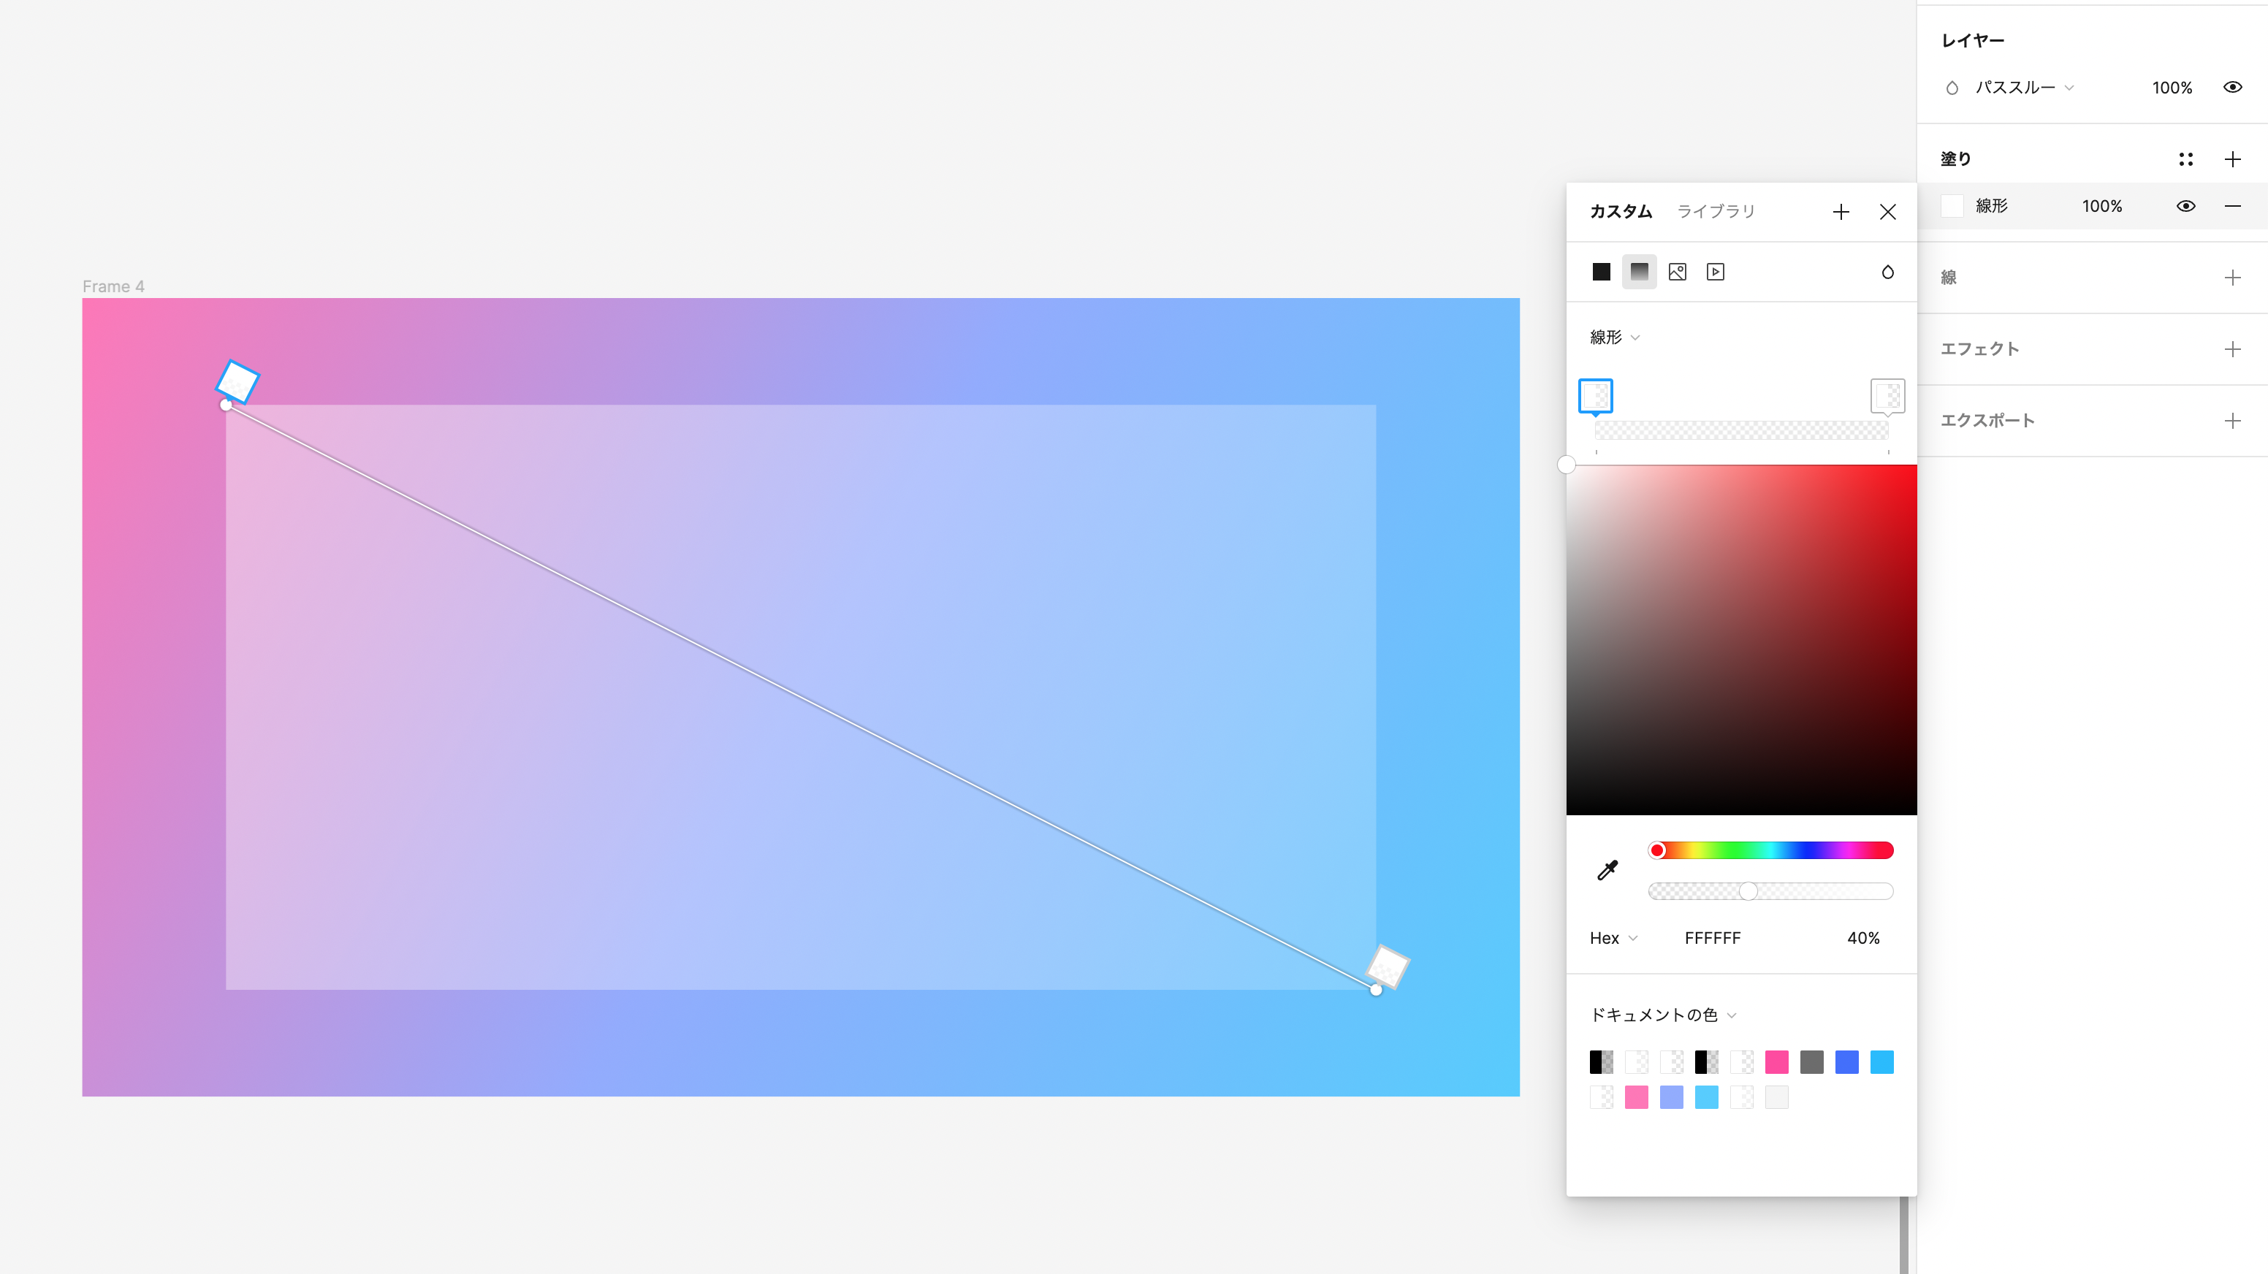Select the image fill type icon

pyautogui.click(x=1677, y=272)
